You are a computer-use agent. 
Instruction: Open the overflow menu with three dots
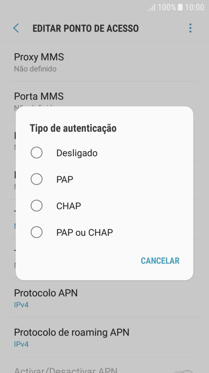pyautogui.click(x=190, y=28)
